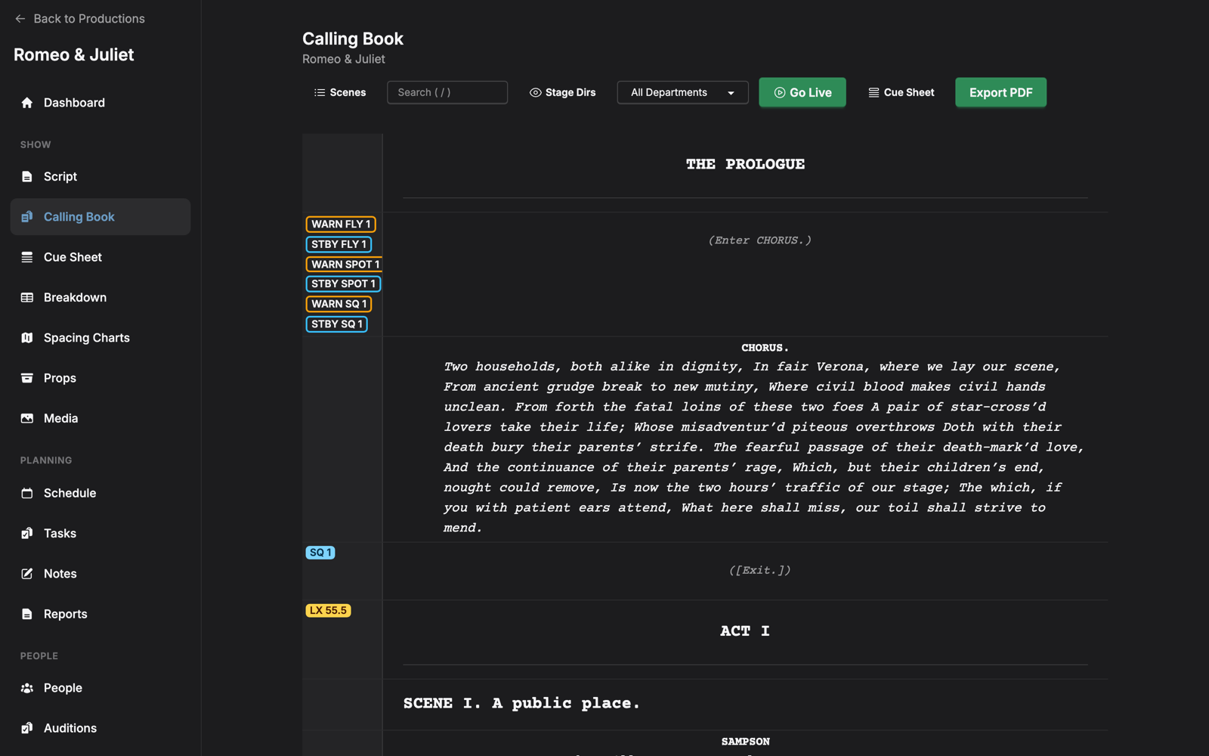Open the Dashboard page
This screenshot has height=756, width=1209.
pos(100,103)
